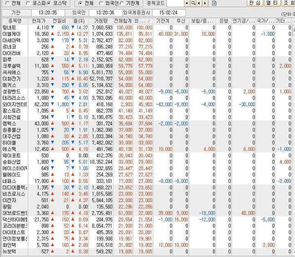The width and height of the screenshot is (295, 257).
Task: Sort by the 전일비 column header
Action: [x=59, y=21]
